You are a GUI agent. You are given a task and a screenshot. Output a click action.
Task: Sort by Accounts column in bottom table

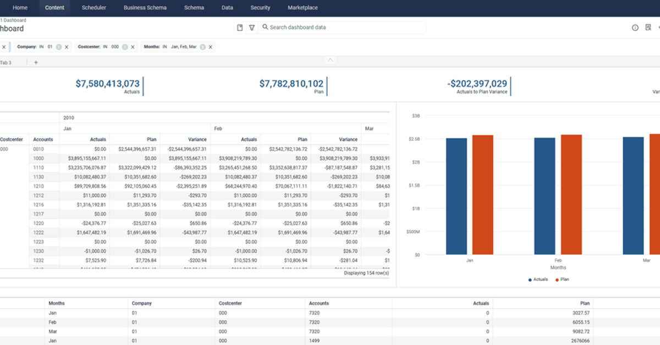tap(319, 303)
